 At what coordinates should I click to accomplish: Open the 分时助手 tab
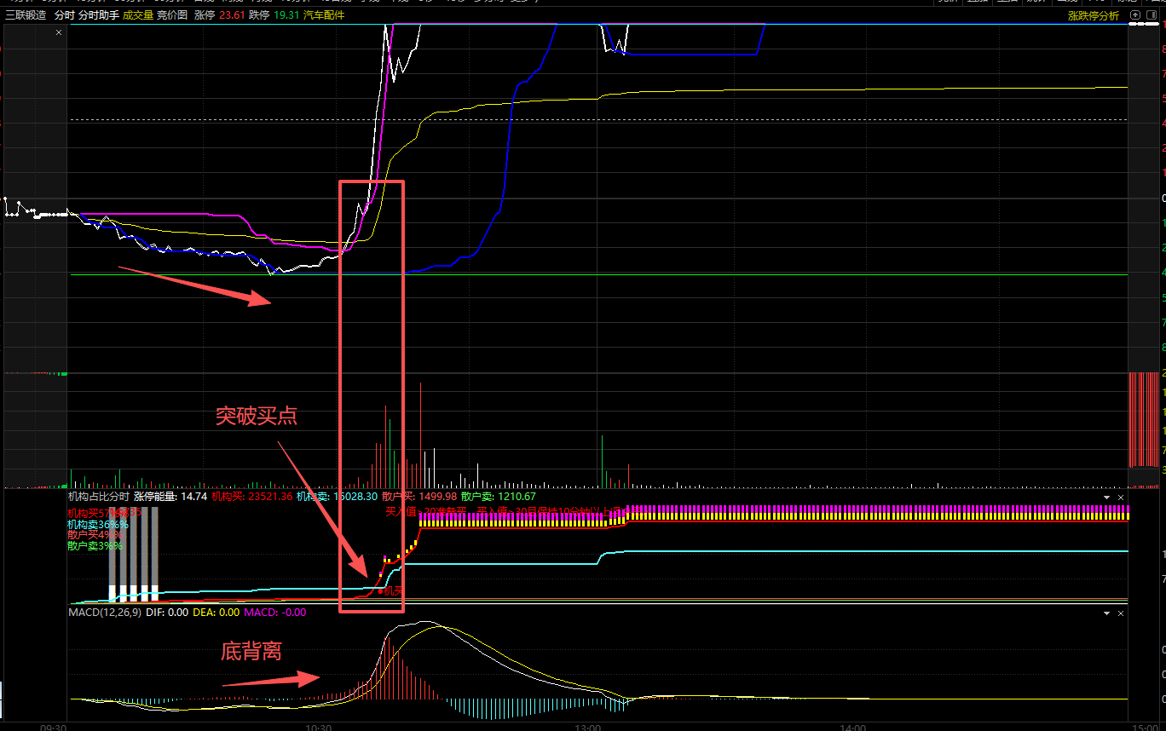pyautogui.click(x=98, y=15)
